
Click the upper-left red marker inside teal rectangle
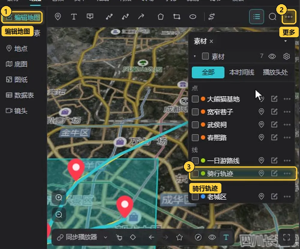click(76, 169)
